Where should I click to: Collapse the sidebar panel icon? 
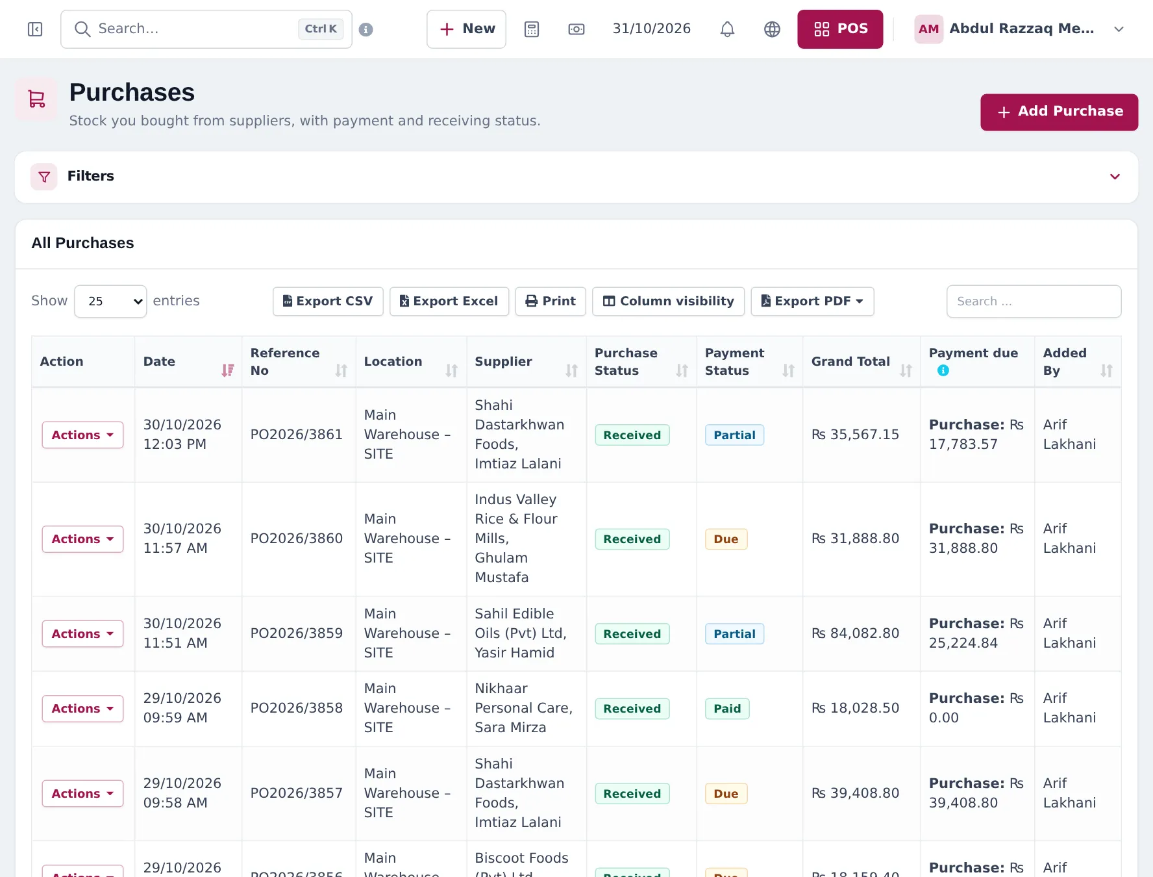[35, 29]
